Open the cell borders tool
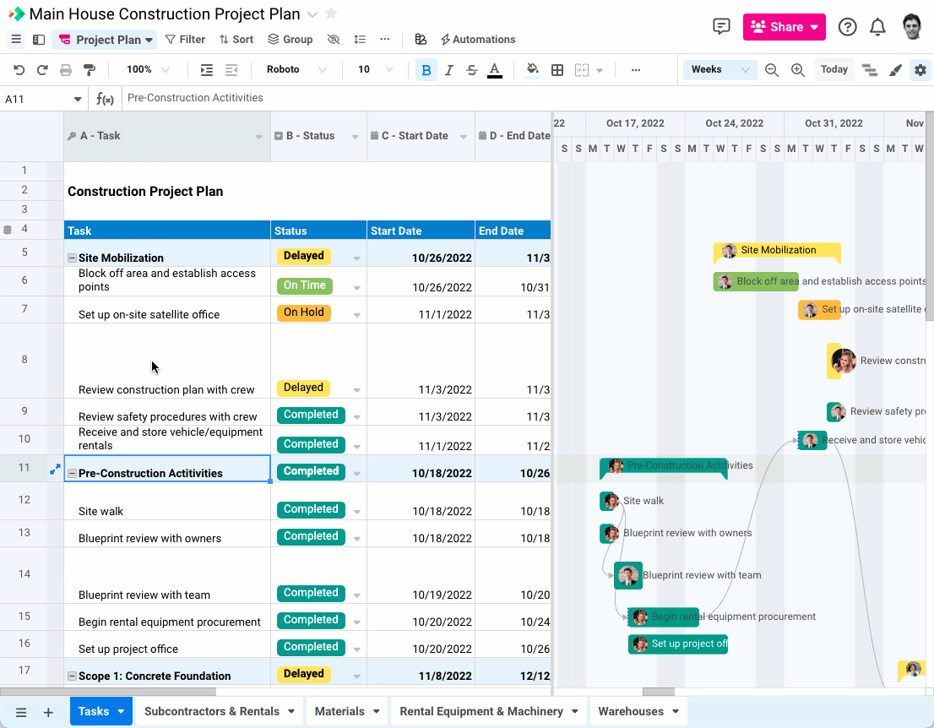934x728 pixels. (557, 70)
